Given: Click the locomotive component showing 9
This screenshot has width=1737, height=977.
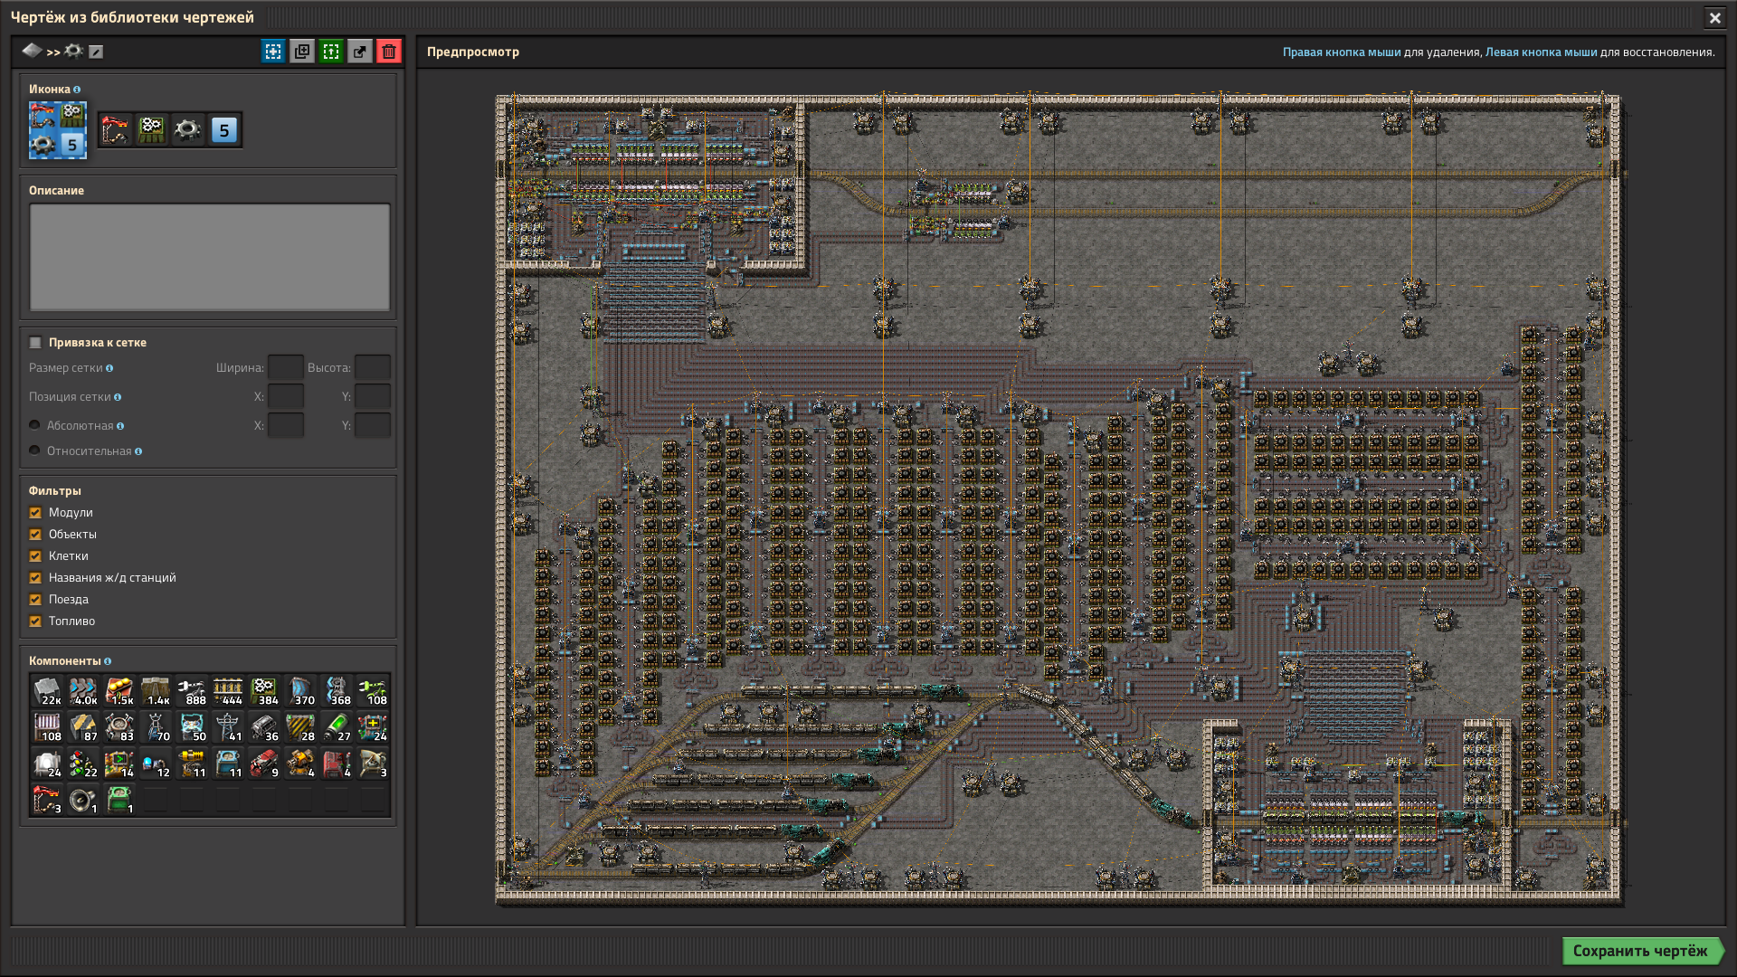Looking at the screenshot, I should coord(264,764).
